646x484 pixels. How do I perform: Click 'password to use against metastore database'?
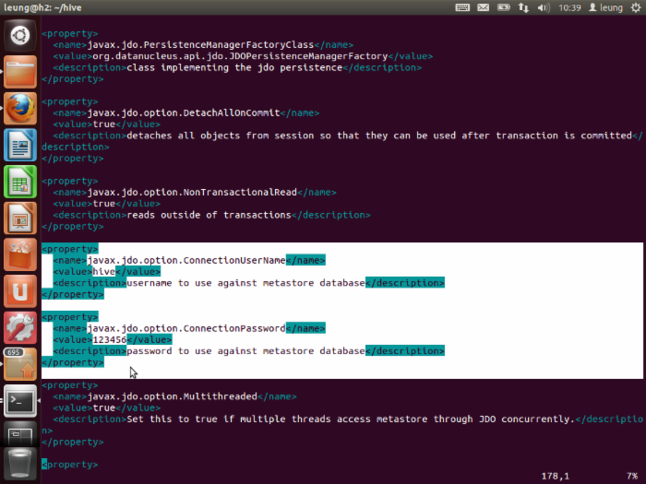[245, 351]
